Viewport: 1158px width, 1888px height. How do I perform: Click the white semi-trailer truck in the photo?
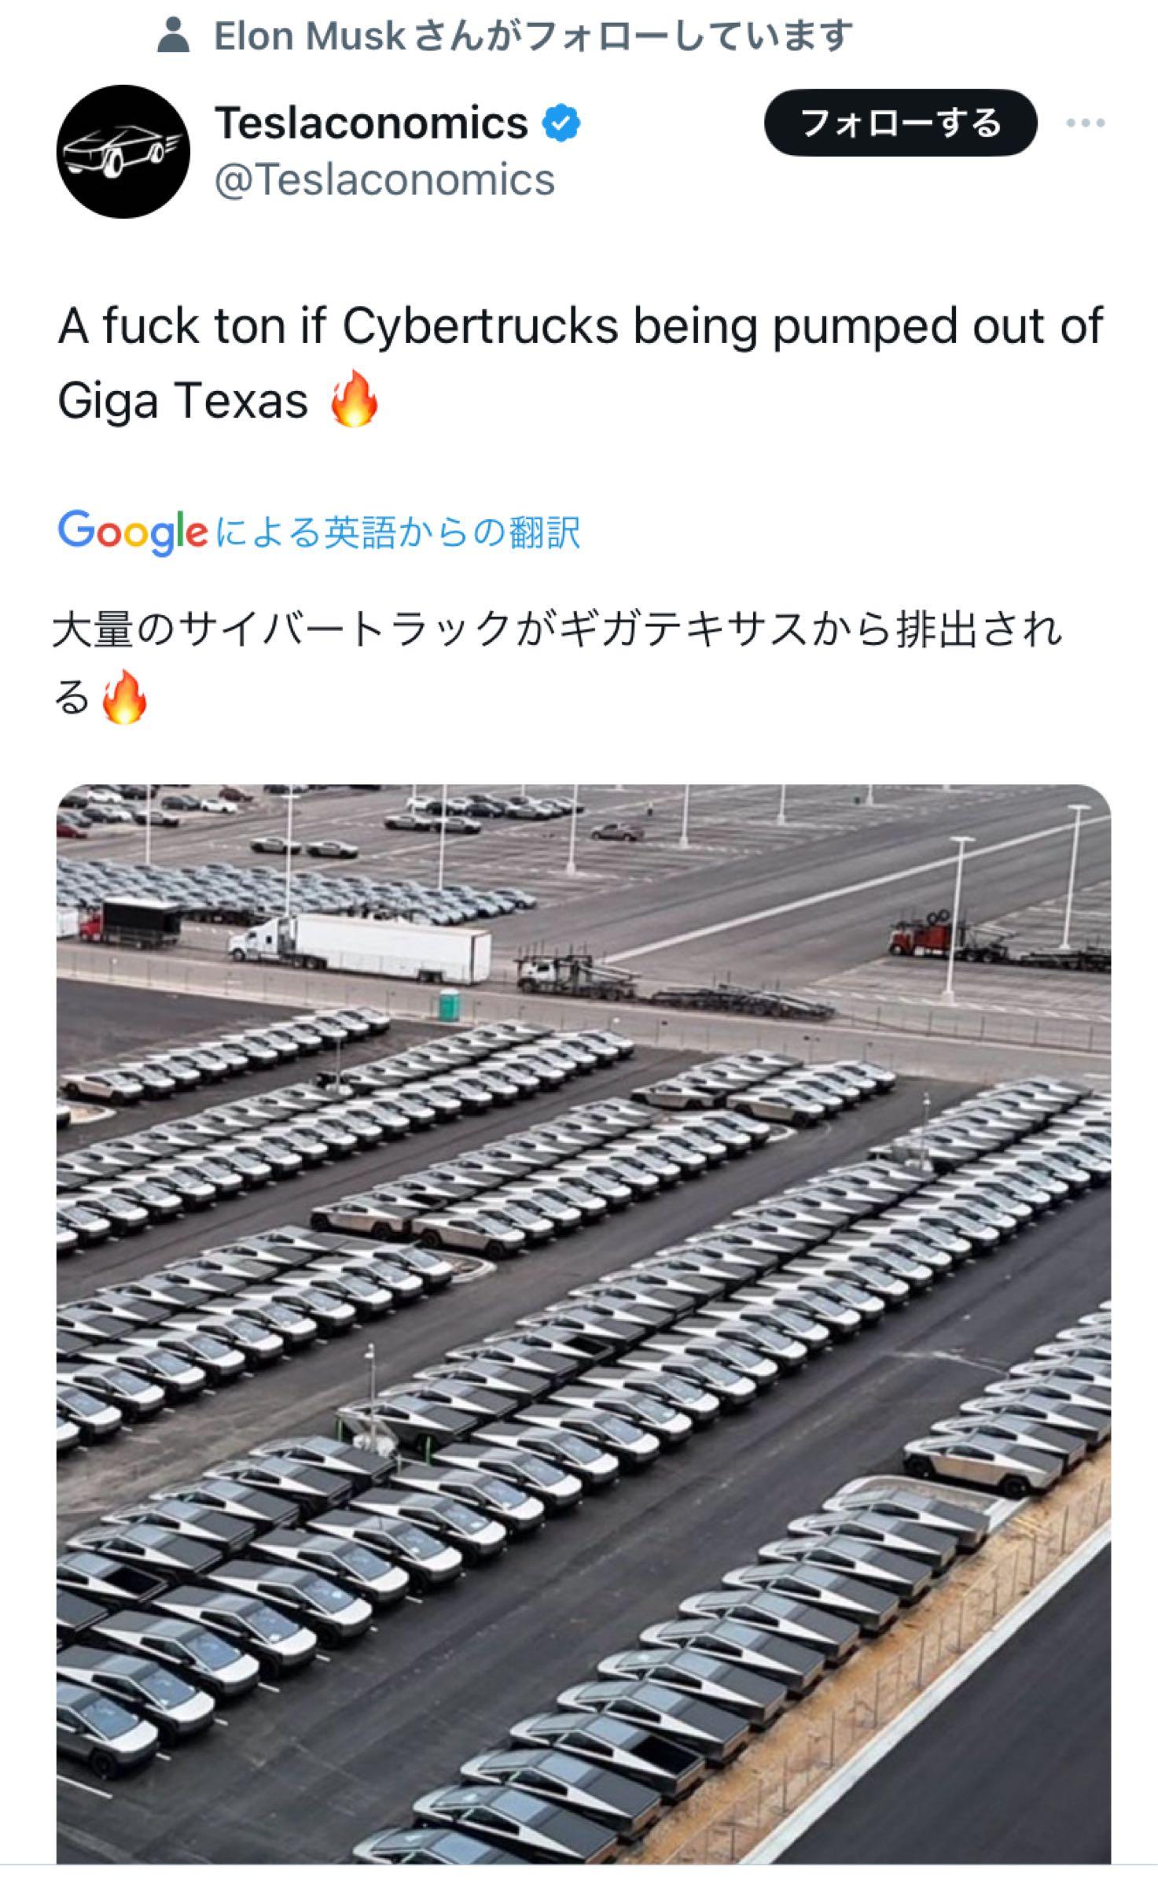tap(360, 948)
